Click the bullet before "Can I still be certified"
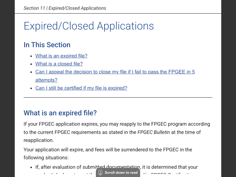Viewport: 236px width, 177px height. pyautogui.click(x=31, y=88)
